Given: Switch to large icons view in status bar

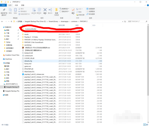Looking at the screenshot, I should pos(147,125).
